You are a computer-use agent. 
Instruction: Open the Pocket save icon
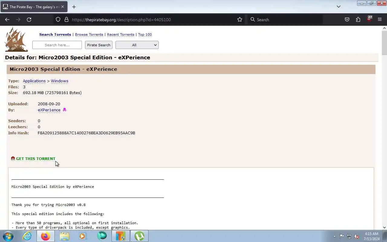[x=347, y=20]
